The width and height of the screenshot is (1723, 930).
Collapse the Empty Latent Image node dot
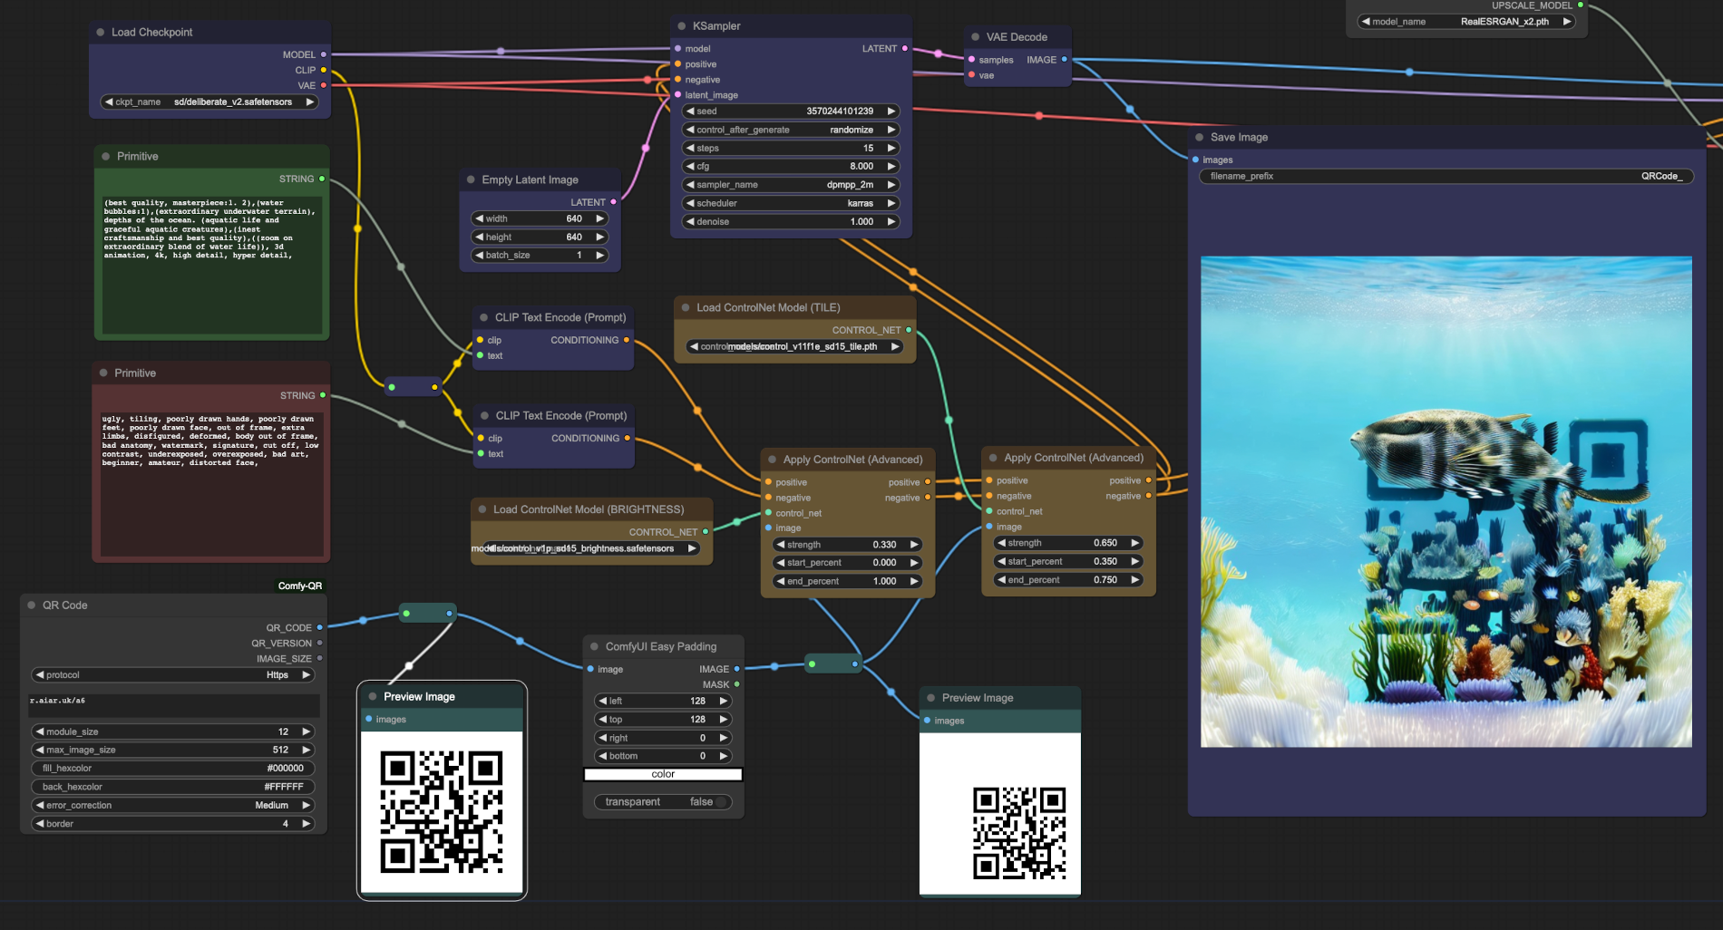(x=471, y=179)
